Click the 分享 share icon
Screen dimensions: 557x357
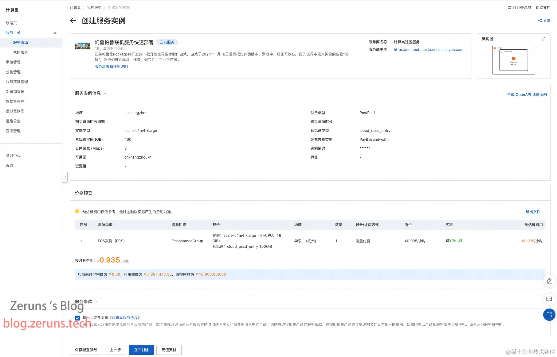[x=540, y=21]
